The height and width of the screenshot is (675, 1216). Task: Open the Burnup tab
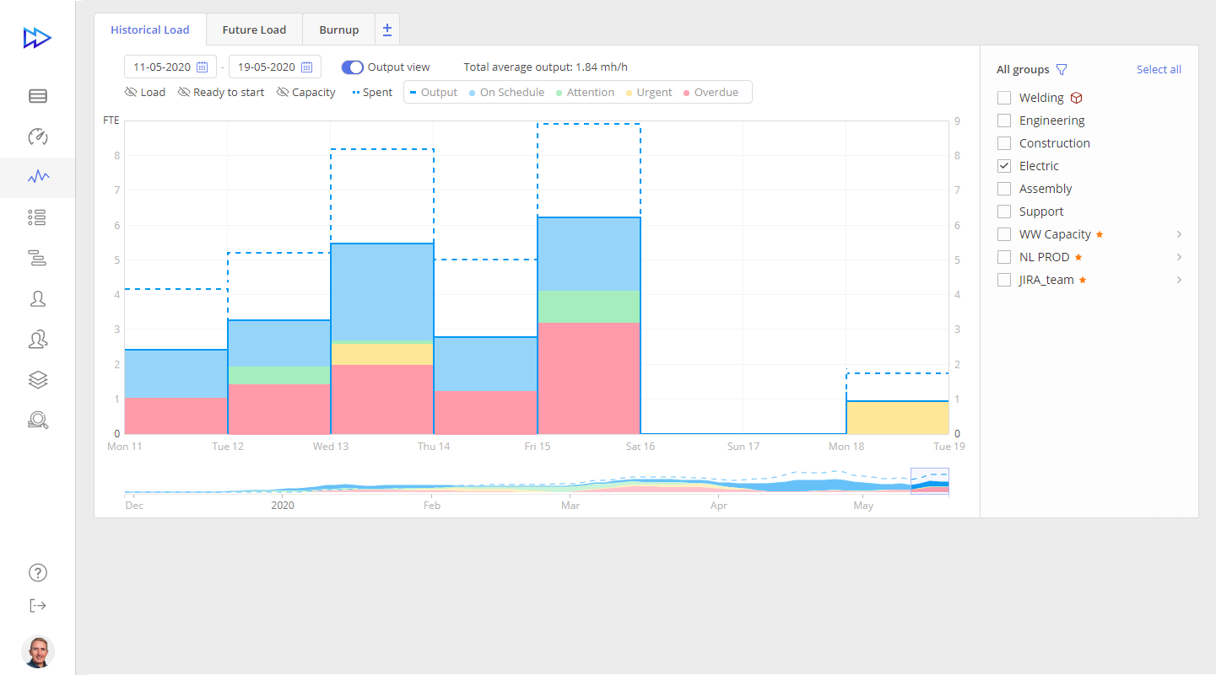click(x=338, y=29)
